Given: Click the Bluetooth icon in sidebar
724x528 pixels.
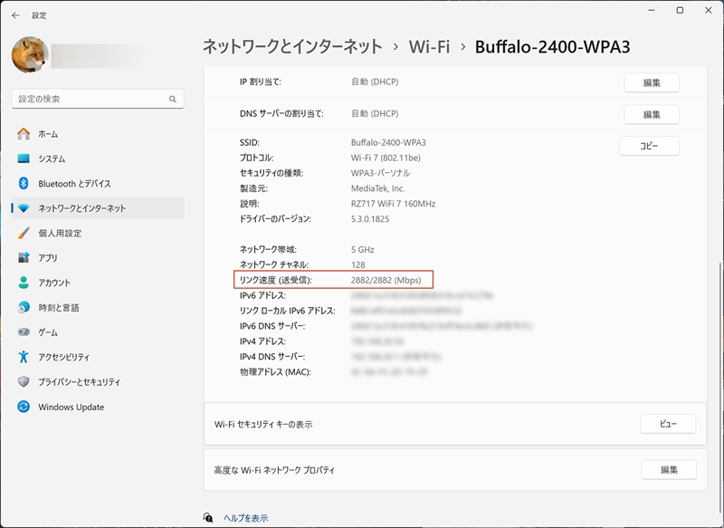Looking at the screenshot, I should click(24, 183).
